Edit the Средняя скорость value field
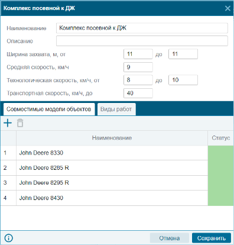Image resolution: width=234 pixels, height=245 pixels. 138,67
